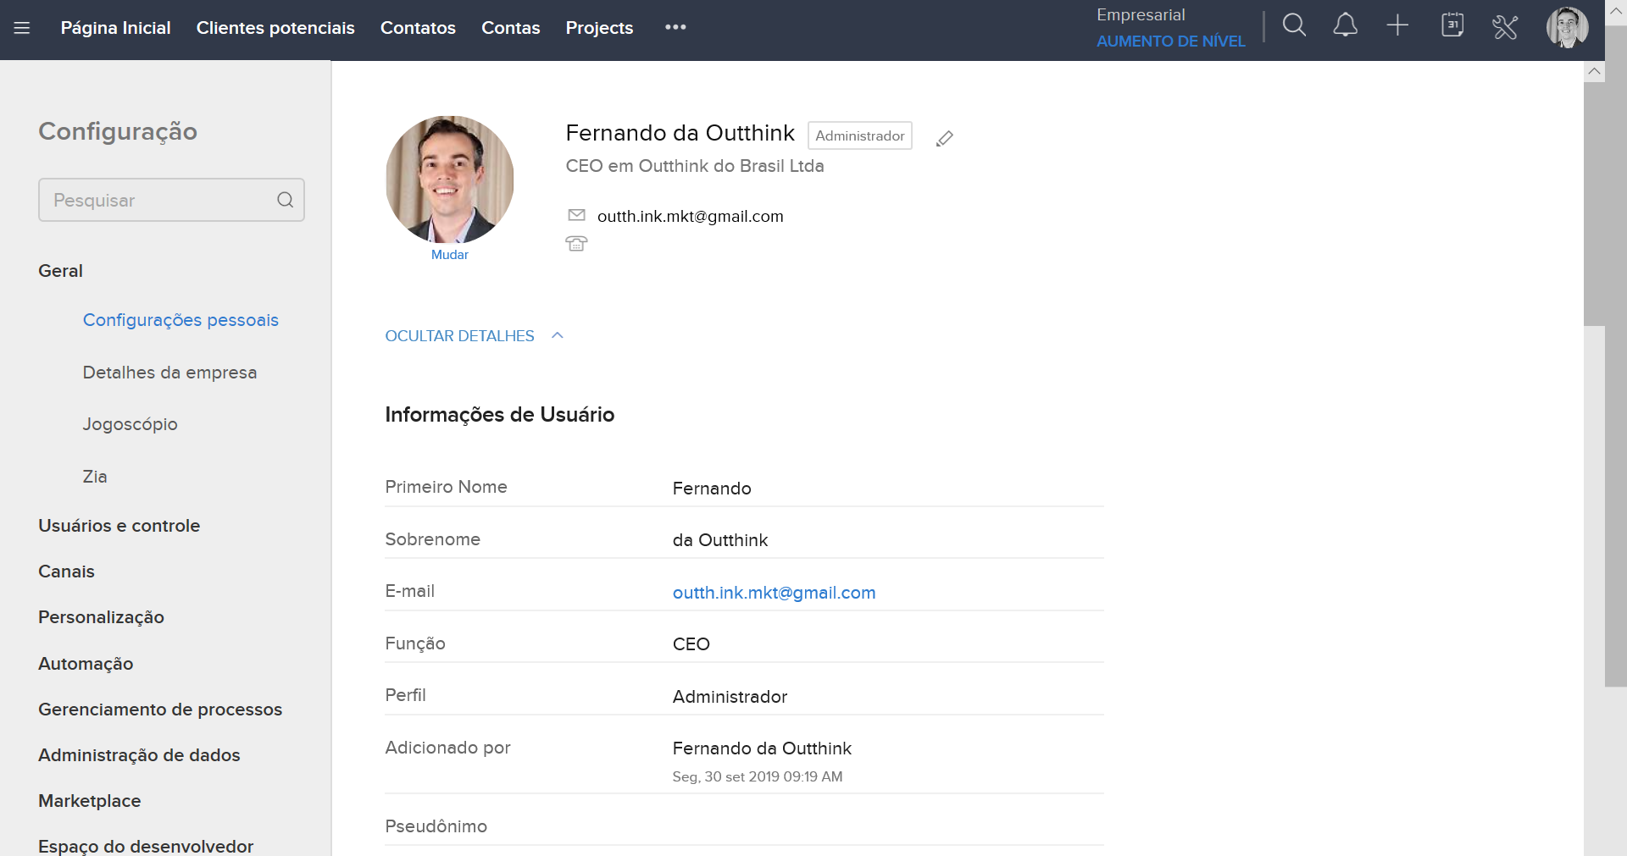Viewport: 1627px width, 856px height.
Task: Click the Perfil value Administrador
Action: pos(730,697)
